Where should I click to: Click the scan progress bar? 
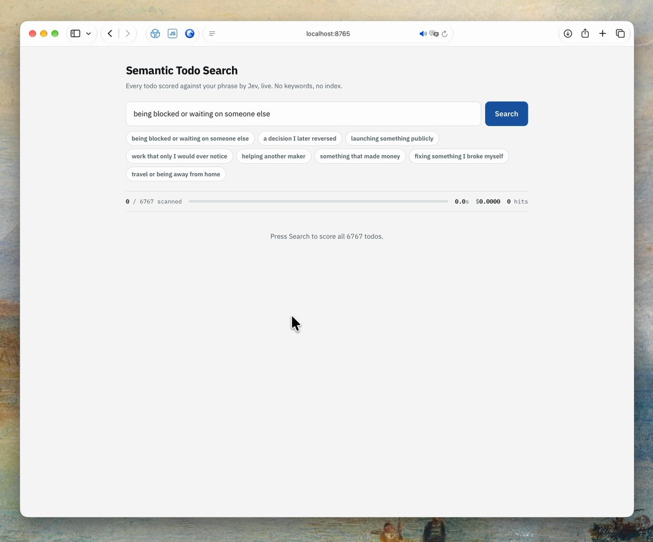318,201
